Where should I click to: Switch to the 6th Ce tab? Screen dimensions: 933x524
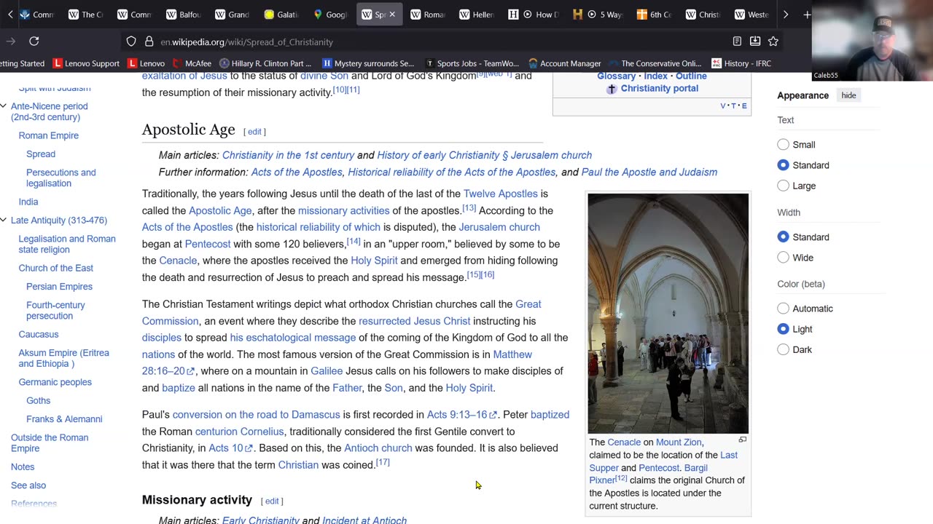(653, 15)
